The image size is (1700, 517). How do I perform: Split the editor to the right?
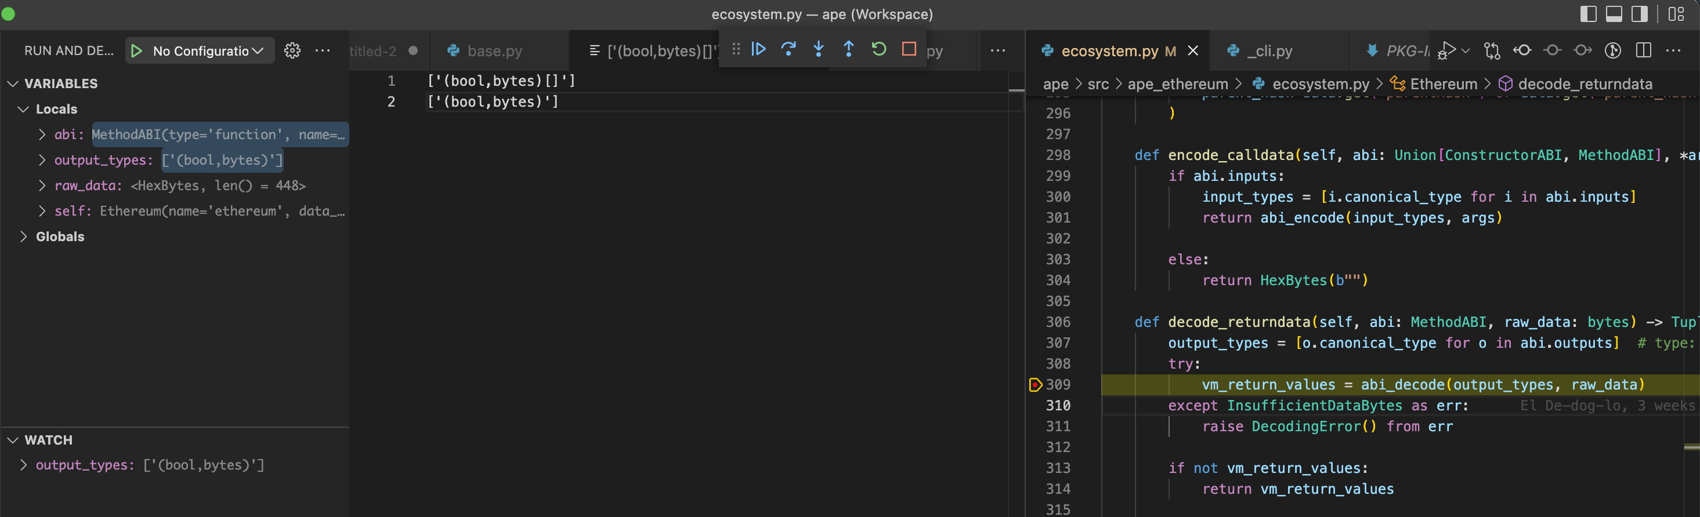pos(1644,51)
